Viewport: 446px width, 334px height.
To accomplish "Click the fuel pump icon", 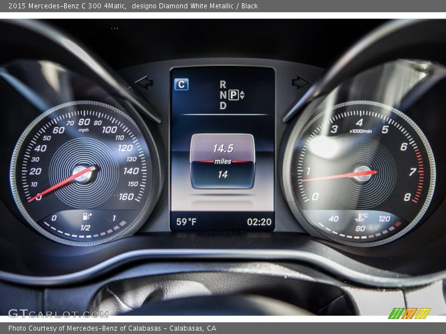I will tap(87, 217).
